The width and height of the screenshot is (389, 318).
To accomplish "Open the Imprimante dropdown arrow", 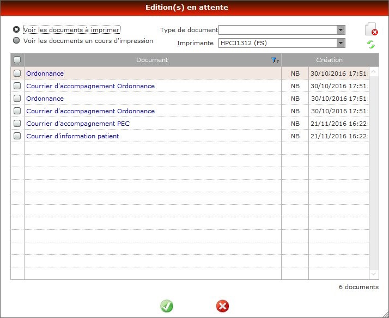I will (341, 43).
